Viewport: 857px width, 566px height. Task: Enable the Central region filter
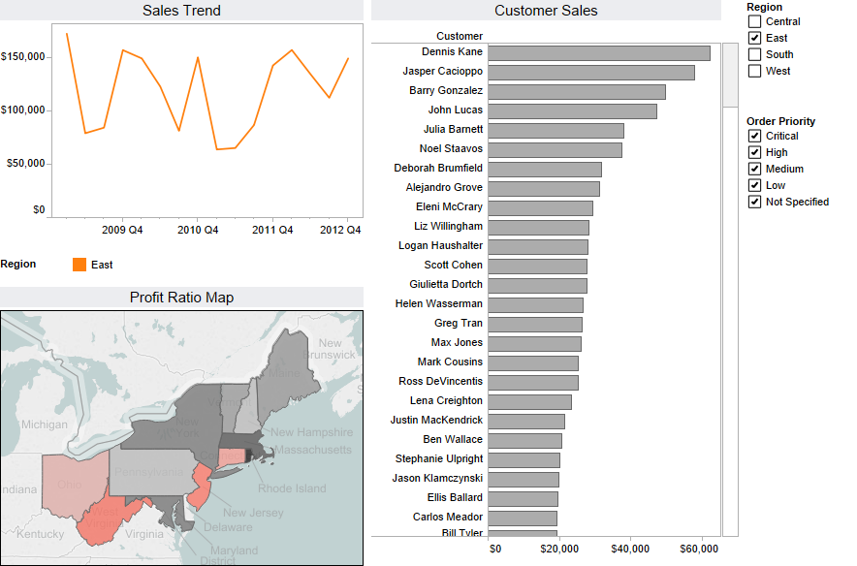click(754, 21)
